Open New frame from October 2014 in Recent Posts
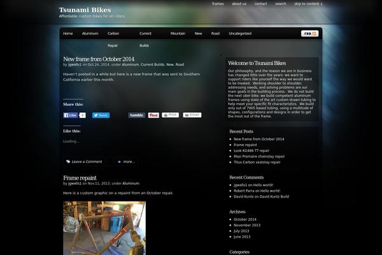The image size is (382, 255). pos(259,139)
